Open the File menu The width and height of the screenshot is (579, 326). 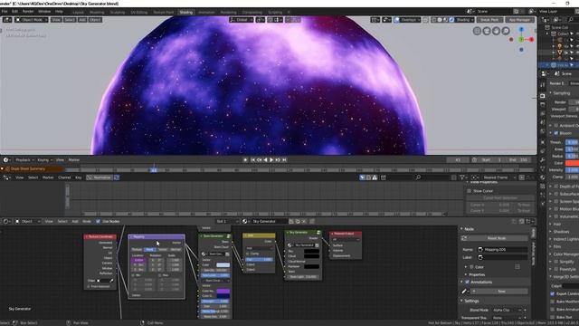[x=5, y=12]
